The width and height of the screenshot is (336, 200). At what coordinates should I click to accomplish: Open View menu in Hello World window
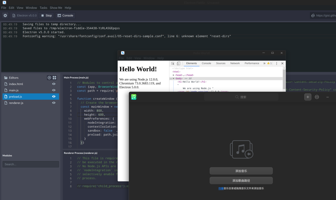point(138,58)
